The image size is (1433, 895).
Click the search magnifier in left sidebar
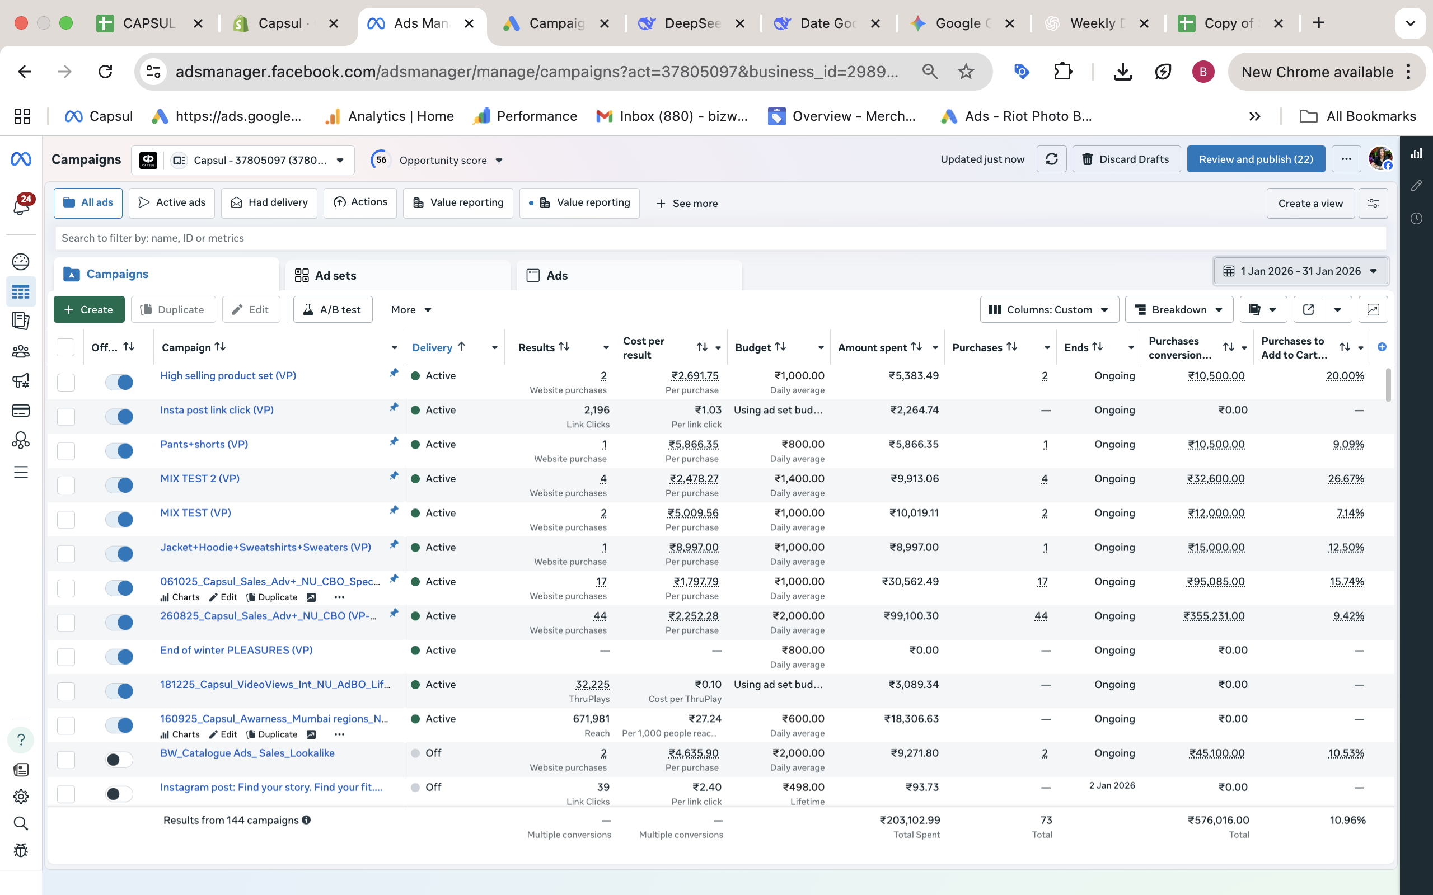(21, 823)
